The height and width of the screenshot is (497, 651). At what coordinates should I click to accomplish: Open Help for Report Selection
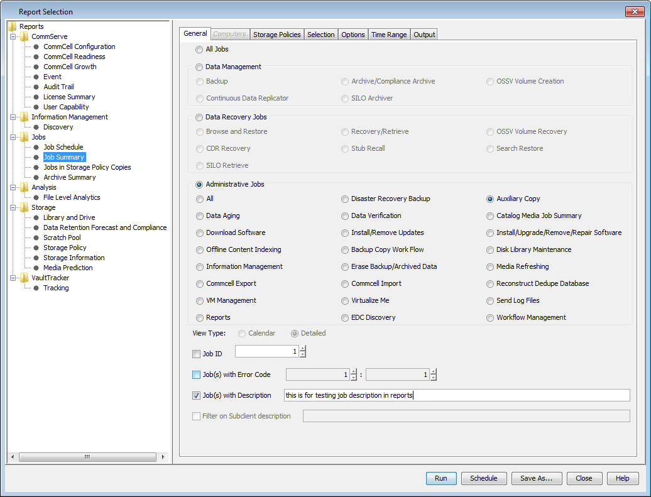622,478
